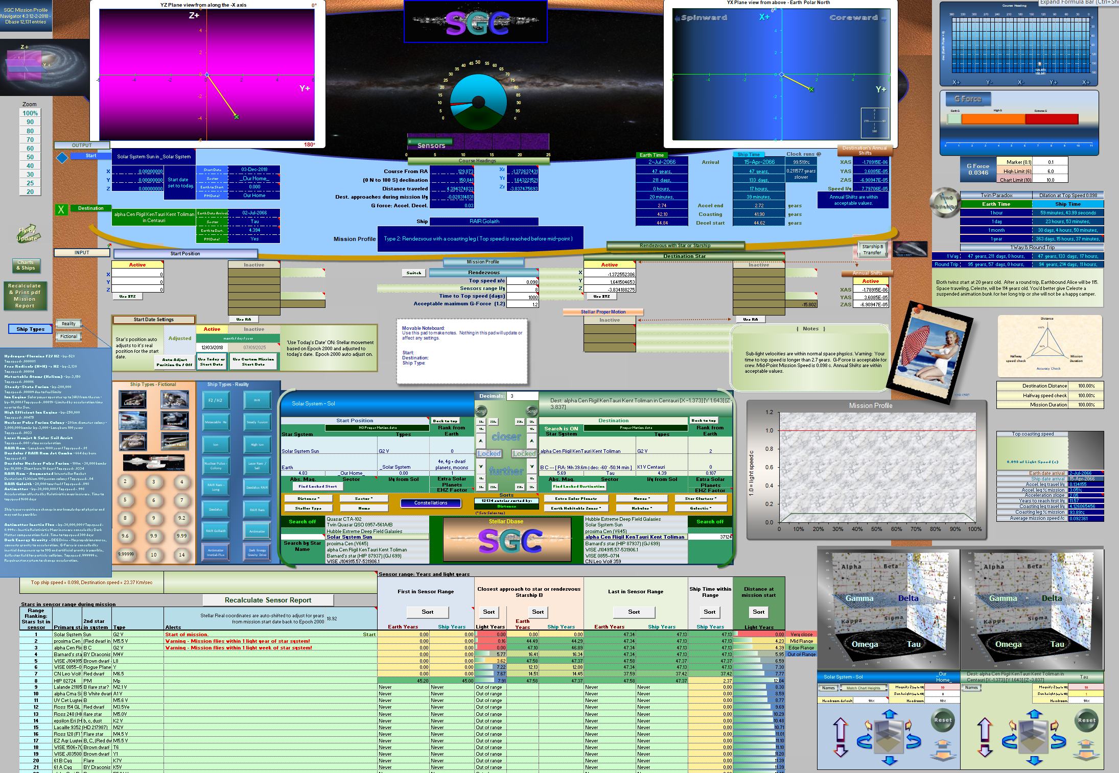The width and height of the screenshot is (1119, 773).
Task: Open the Constellations button
Action: 431,503
